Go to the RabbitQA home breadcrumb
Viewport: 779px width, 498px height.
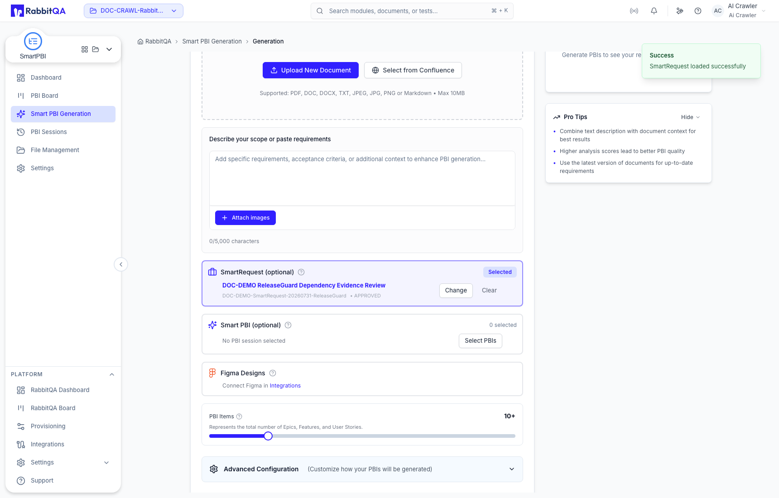tap(154, 42)
